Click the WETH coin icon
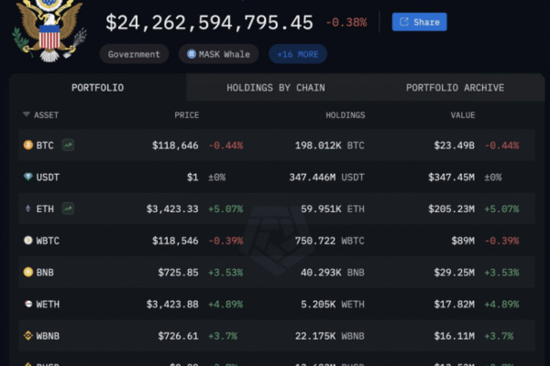Screen dimensions: 550x366 point(28,304)
